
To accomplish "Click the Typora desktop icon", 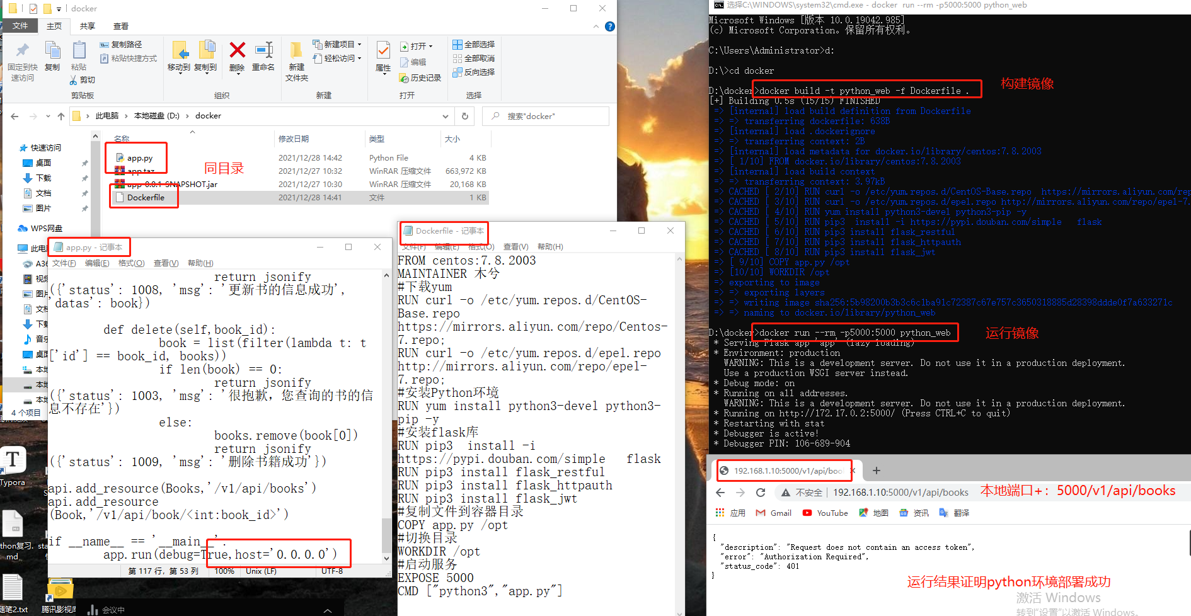I will [13, 467].
